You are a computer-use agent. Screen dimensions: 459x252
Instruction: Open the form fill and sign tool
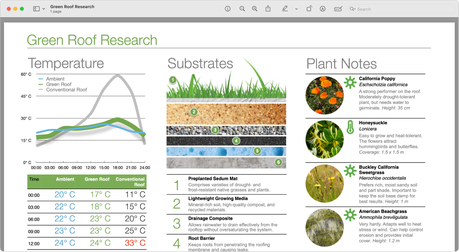click(x=338, y=8)
